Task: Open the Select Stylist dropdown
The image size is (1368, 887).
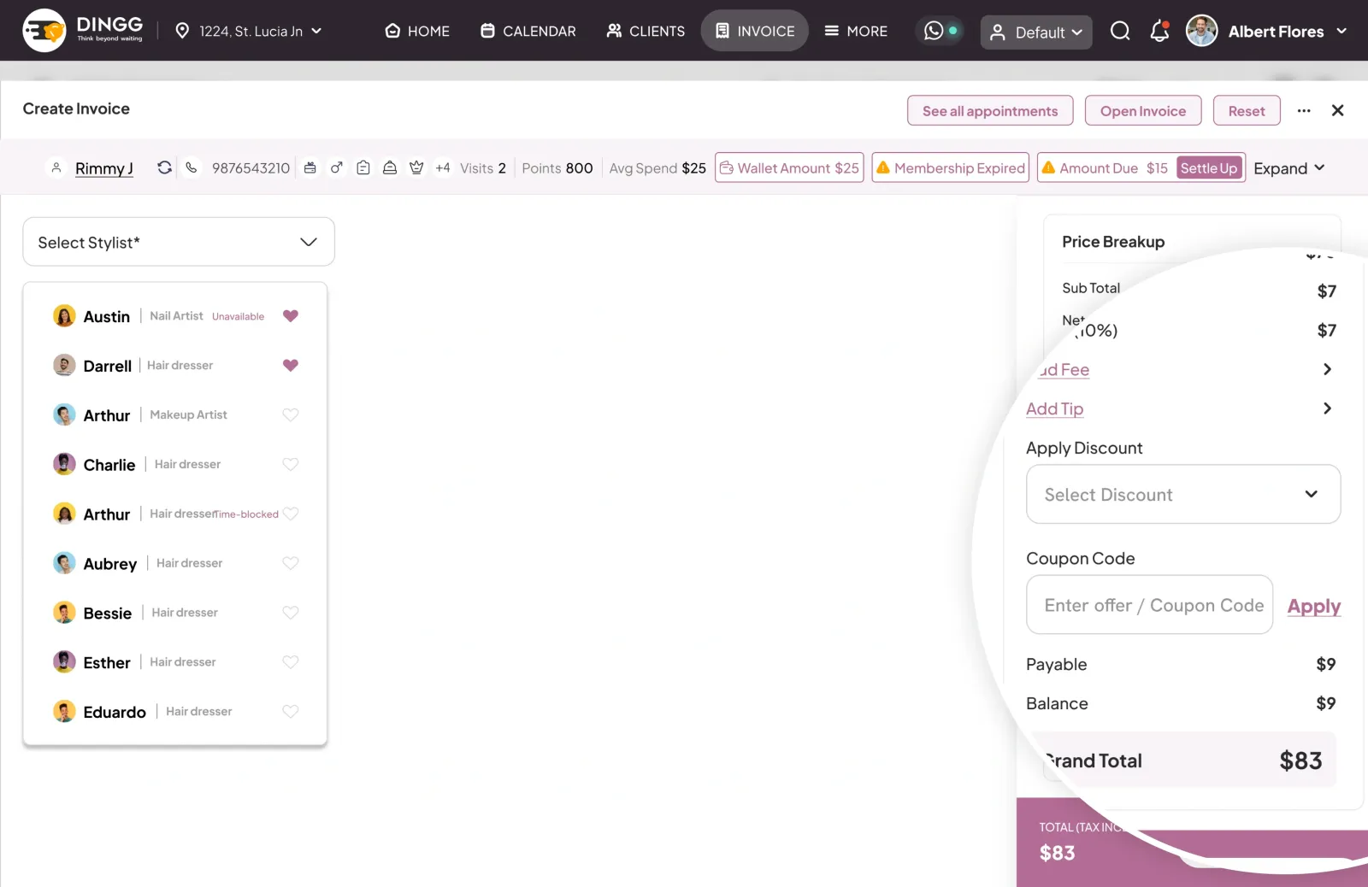Action: click(x=179, y=242)
